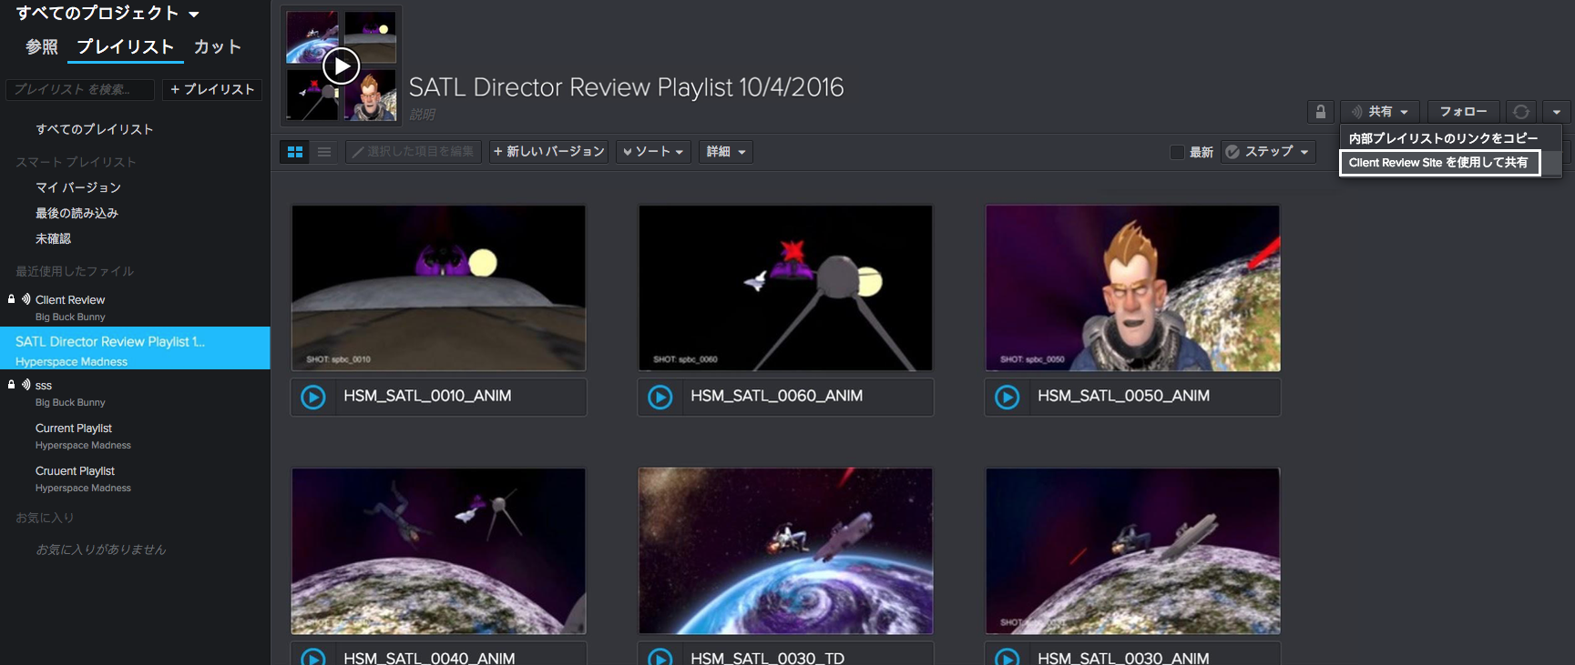
Task: Click the shared icon beside sss
Action: 26,384
